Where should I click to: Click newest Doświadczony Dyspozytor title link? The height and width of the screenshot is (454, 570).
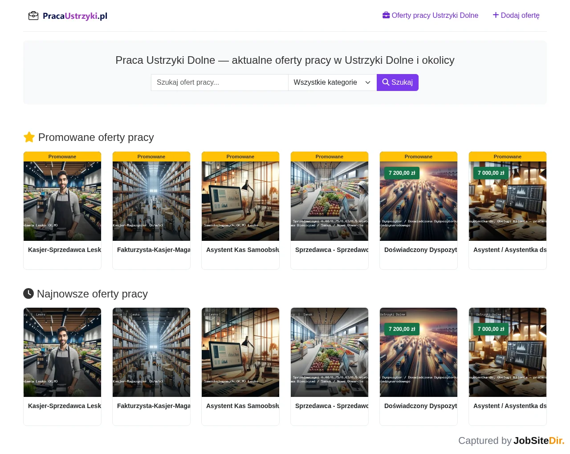pyautogui.click(x=421, y=406)
